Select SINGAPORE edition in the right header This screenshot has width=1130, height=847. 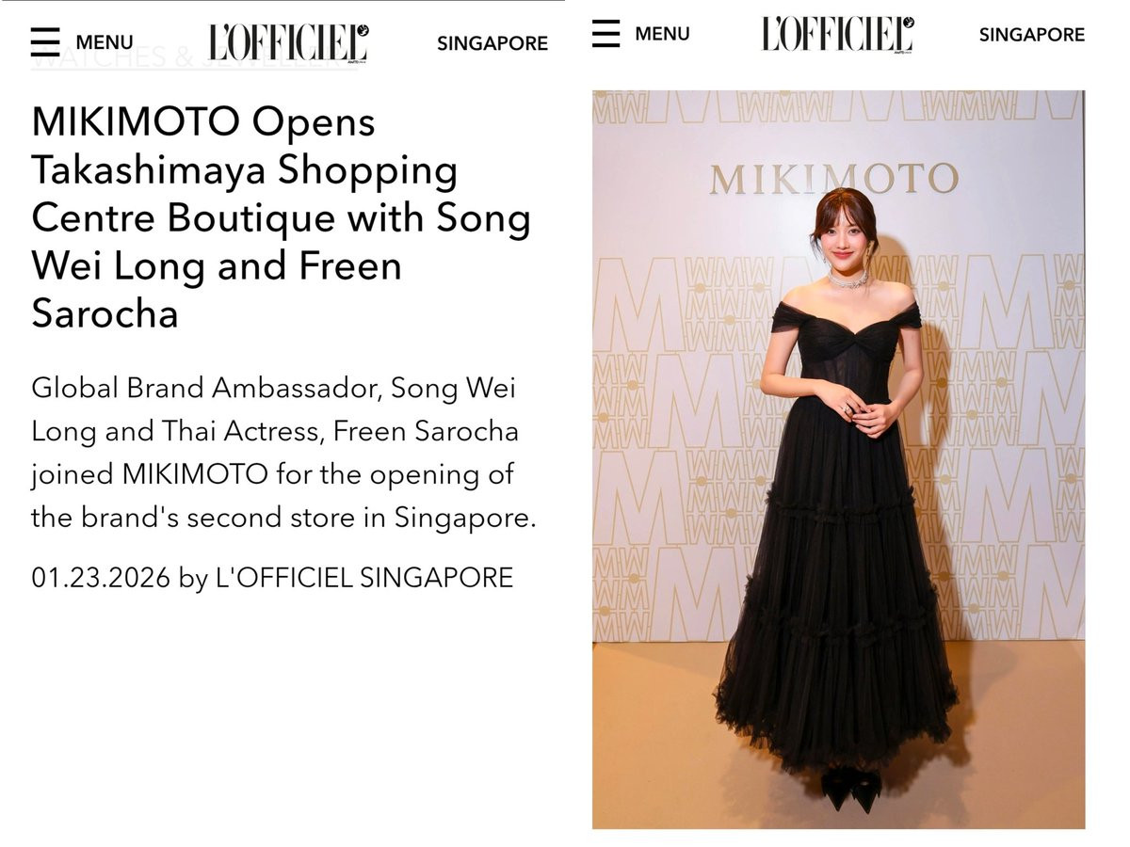[x=1032, y=35]
